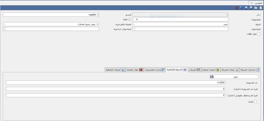The image size is (264, 121).
Task: Clear currency selection with the red x
Action: (x=97, y=24)
